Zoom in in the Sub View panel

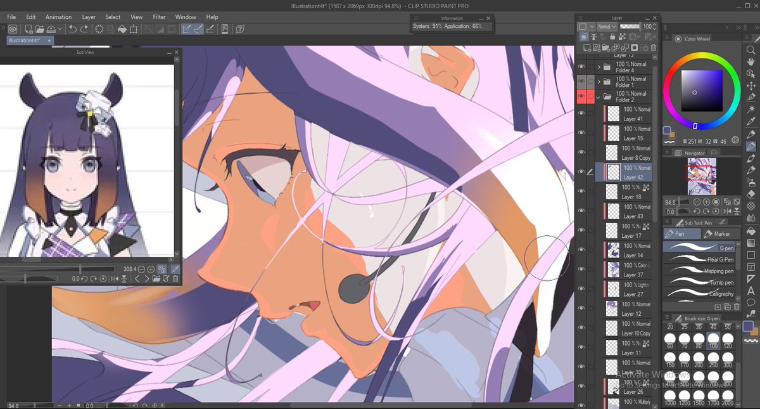click(x=151, y=269)
